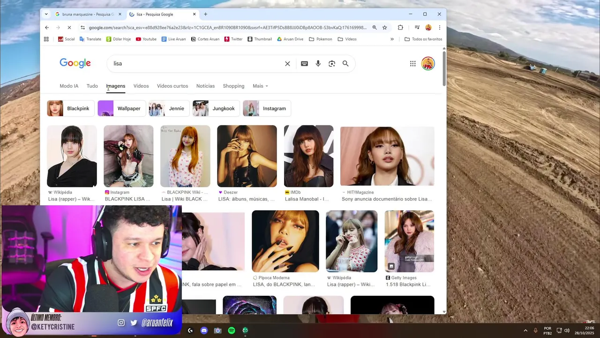Filter images by the Wallpaper chip

point(121,108)
